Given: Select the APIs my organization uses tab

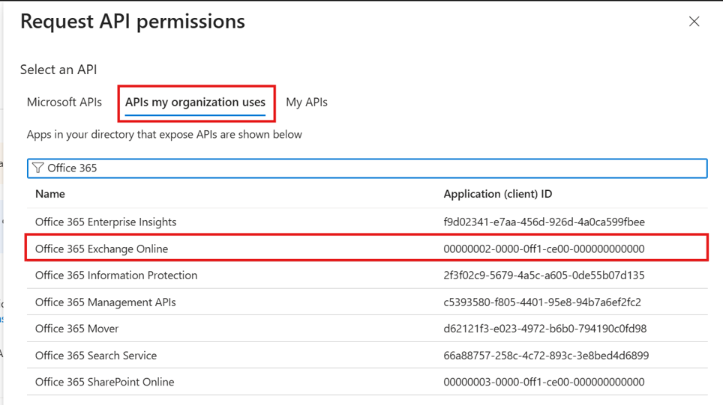Looking at the screenshot, I should pyautogui.click(x=195, y=102).
